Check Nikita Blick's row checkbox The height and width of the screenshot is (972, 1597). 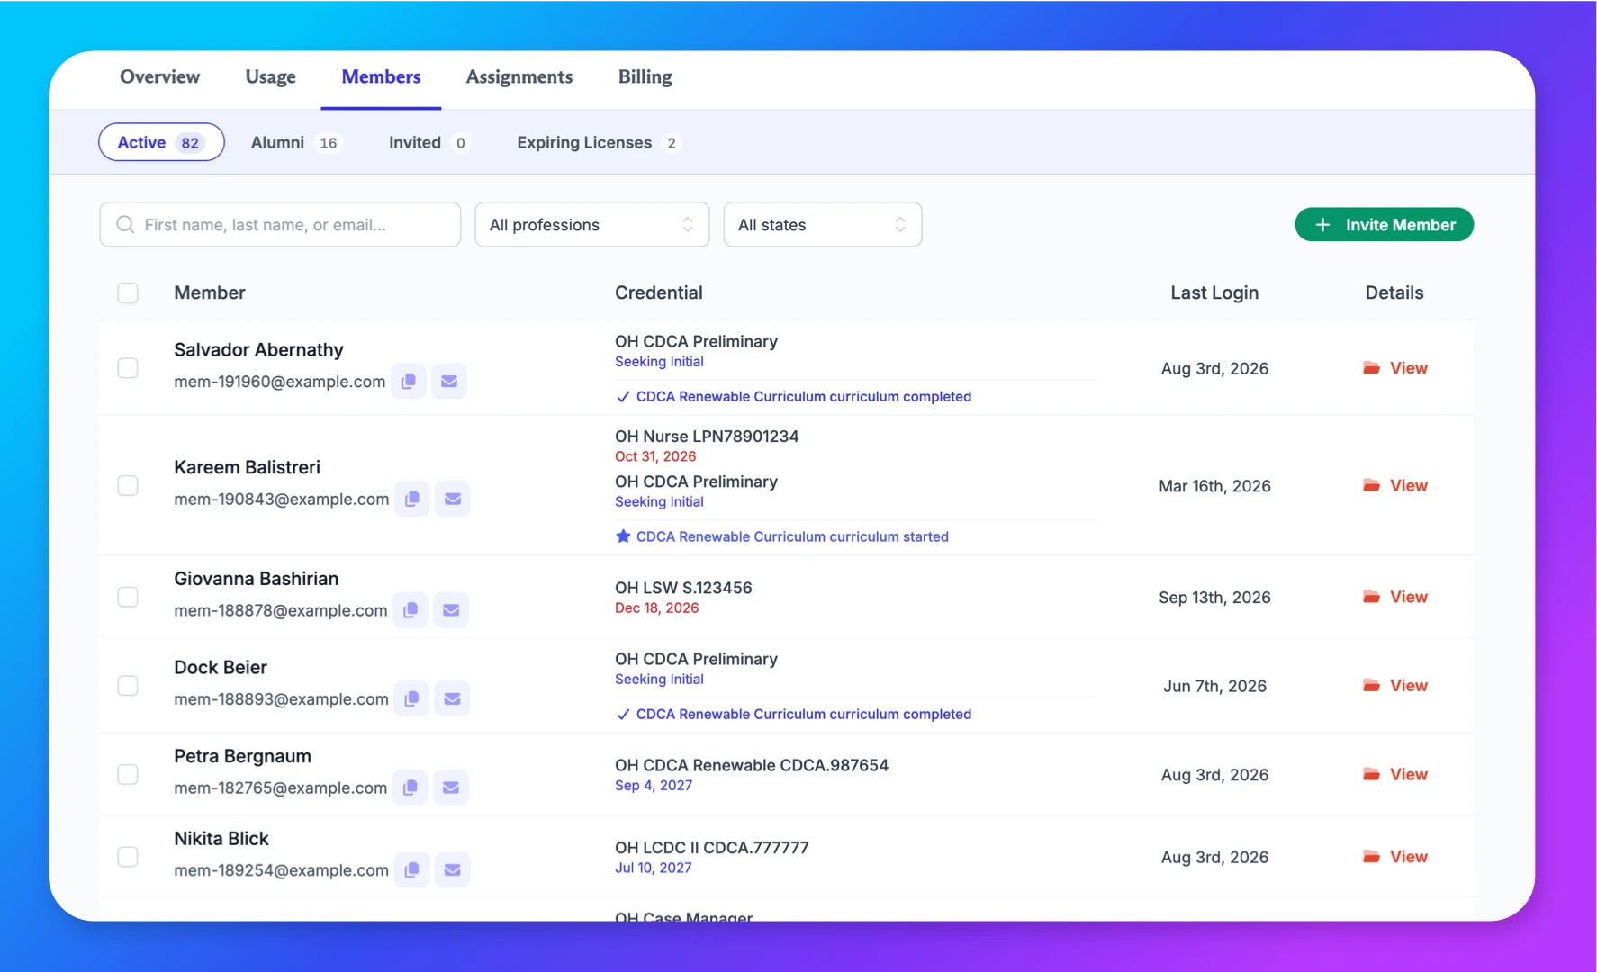click(128, 857)
